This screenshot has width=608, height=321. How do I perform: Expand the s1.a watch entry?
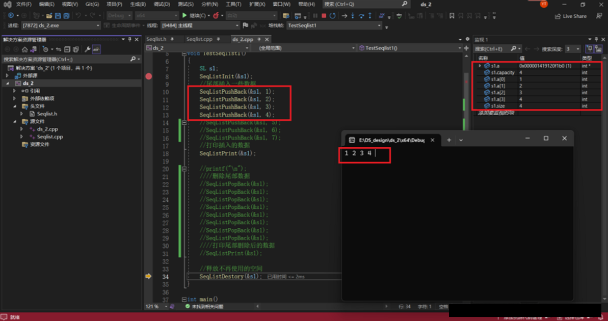point(480,66)
